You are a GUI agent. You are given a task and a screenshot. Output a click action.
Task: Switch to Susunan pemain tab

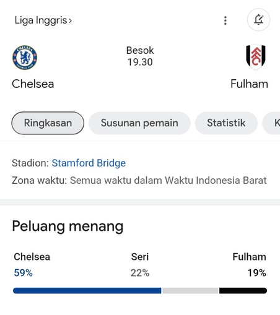coord(139,123)
